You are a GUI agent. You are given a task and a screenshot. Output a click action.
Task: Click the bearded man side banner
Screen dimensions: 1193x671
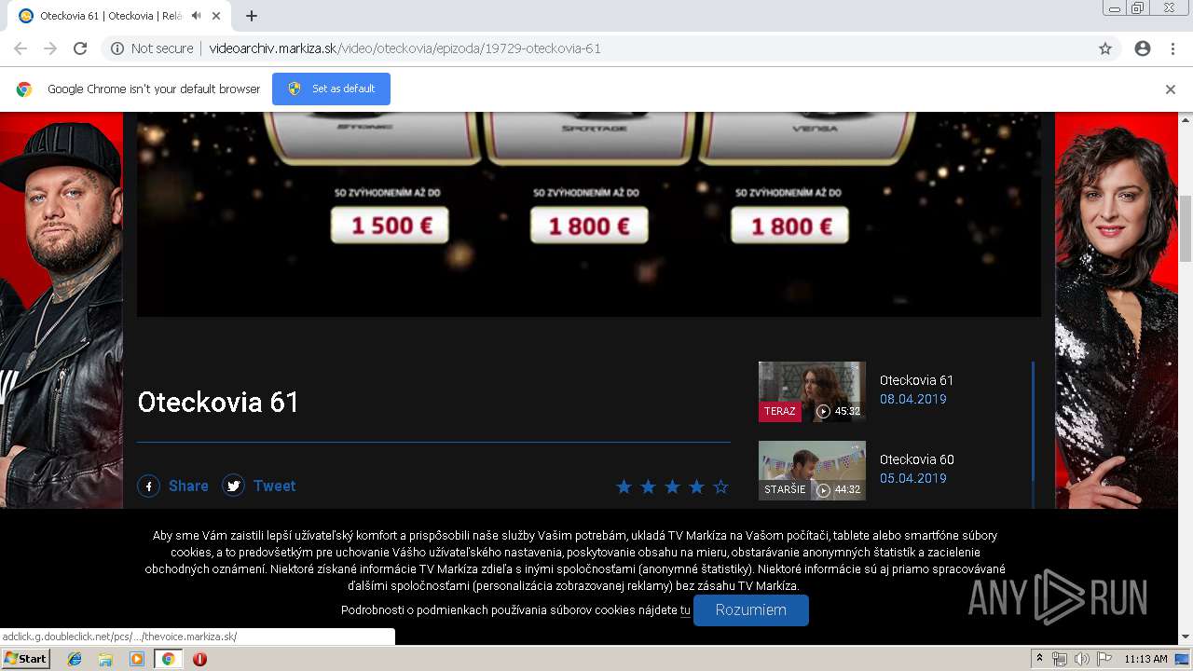point(61,309)
